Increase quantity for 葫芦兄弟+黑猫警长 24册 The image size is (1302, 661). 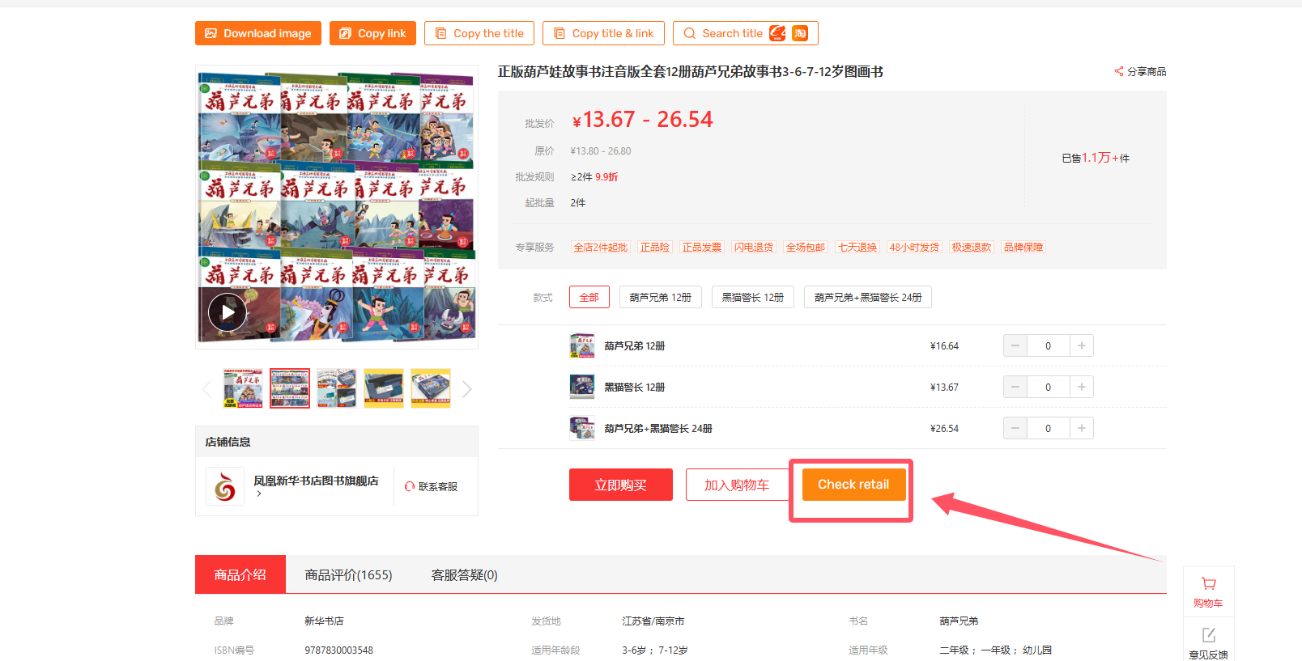pos(1082,428)
